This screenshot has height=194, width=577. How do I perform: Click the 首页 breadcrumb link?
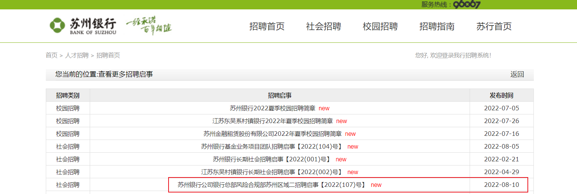coord(51,55)
